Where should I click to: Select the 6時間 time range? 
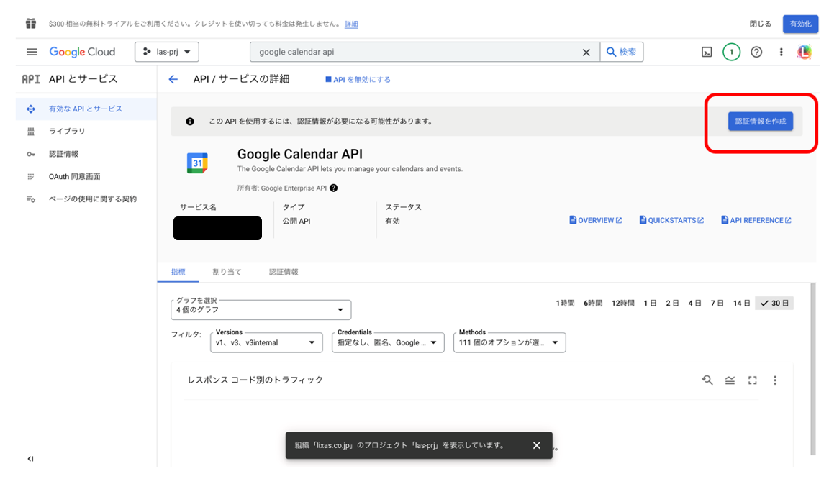(593, 303)
